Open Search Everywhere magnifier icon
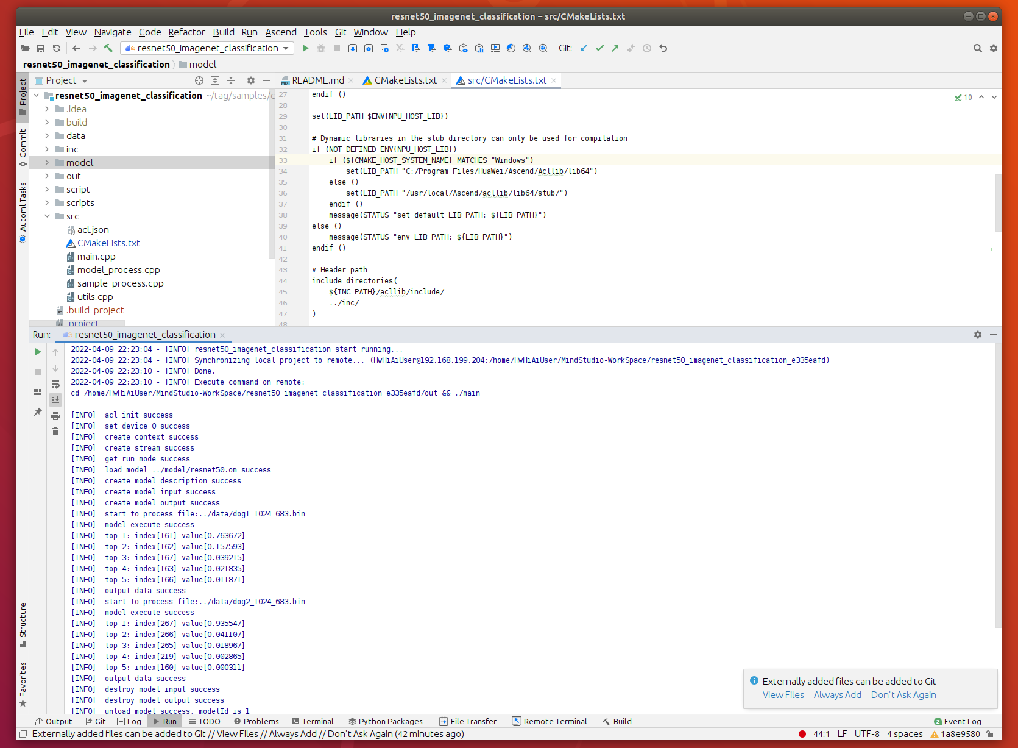 (x=977, y=48)
